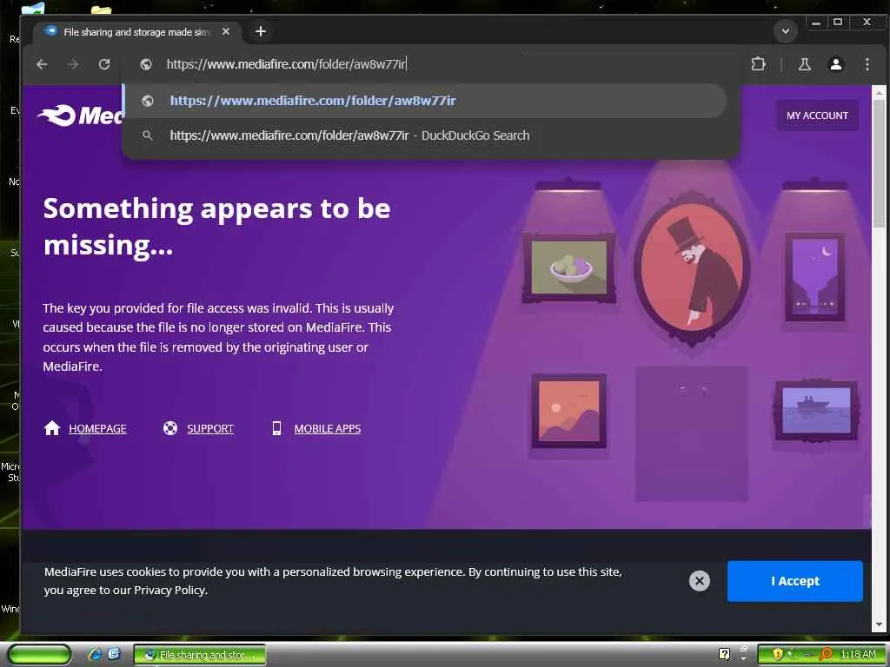Click the green Start button
The height and width of the screenshot is (667, 890).
tap(39, 655)
